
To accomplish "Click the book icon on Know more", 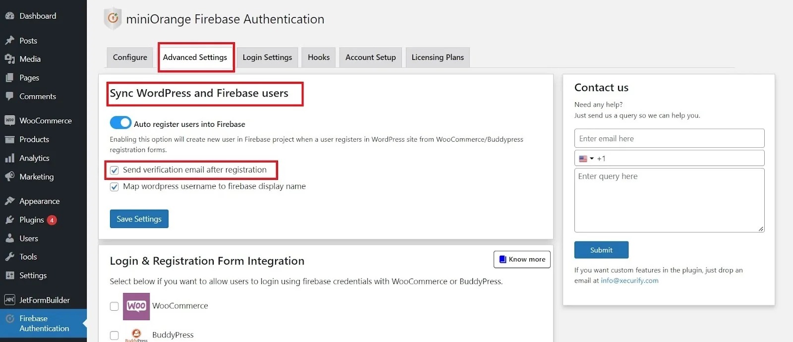I will (503, 259).
